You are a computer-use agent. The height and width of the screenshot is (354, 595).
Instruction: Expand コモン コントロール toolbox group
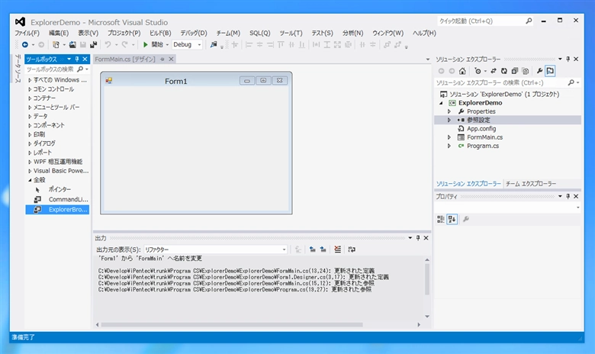[x=30, y=89]
